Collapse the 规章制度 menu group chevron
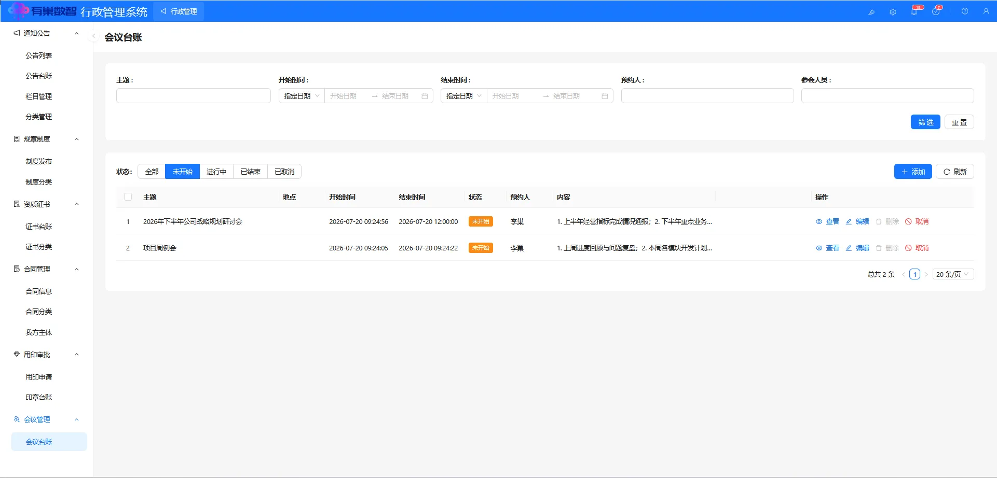The width and height of the screenshot is (997, 478). pos(77,139)
